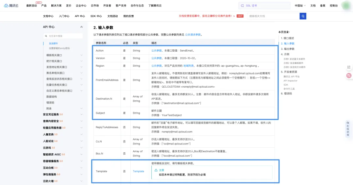
Task: Open 文档 link in top bar
Action: (313, 6)
